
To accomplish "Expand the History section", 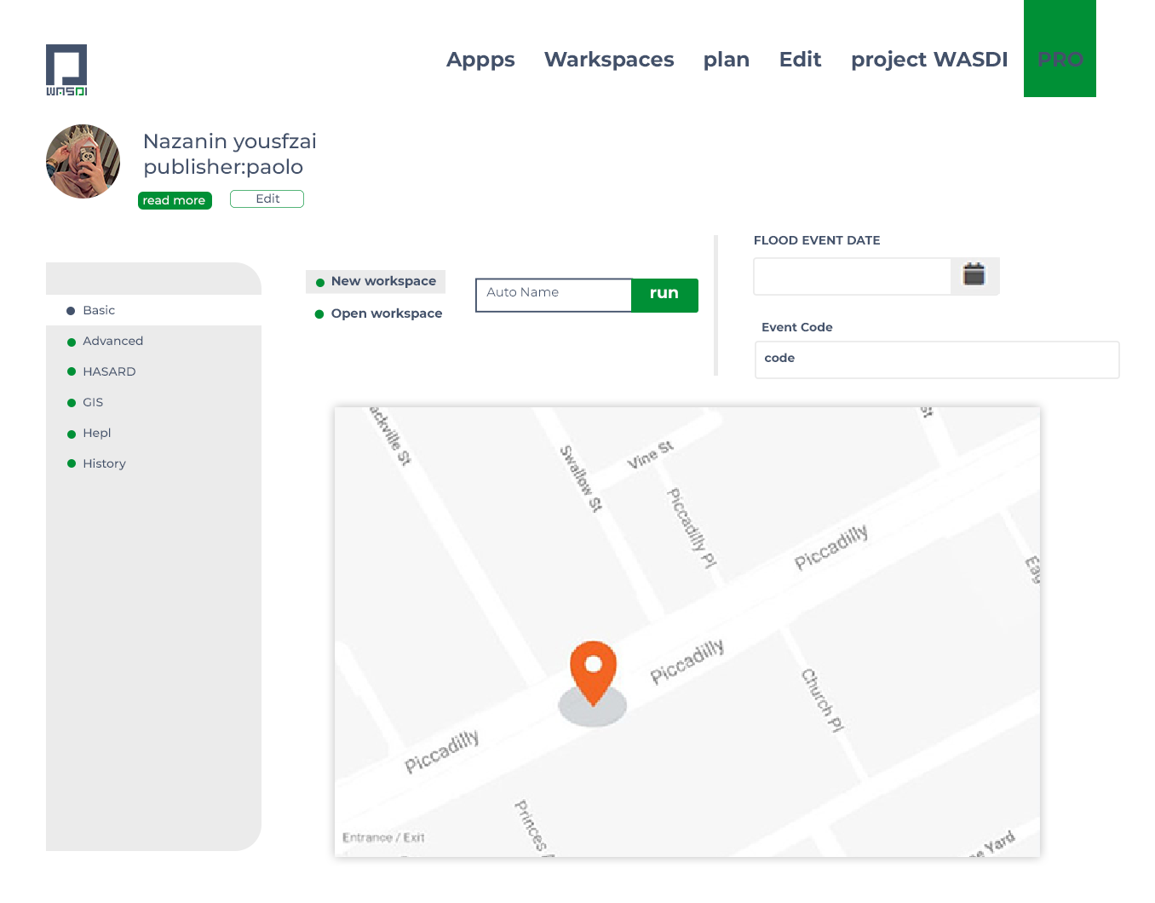I will pyautogui.click(x=104, y=463).
